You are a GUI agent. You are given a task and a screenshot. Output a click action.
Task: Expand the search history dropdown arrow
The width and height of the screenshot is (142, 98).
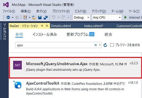[100, 45]
